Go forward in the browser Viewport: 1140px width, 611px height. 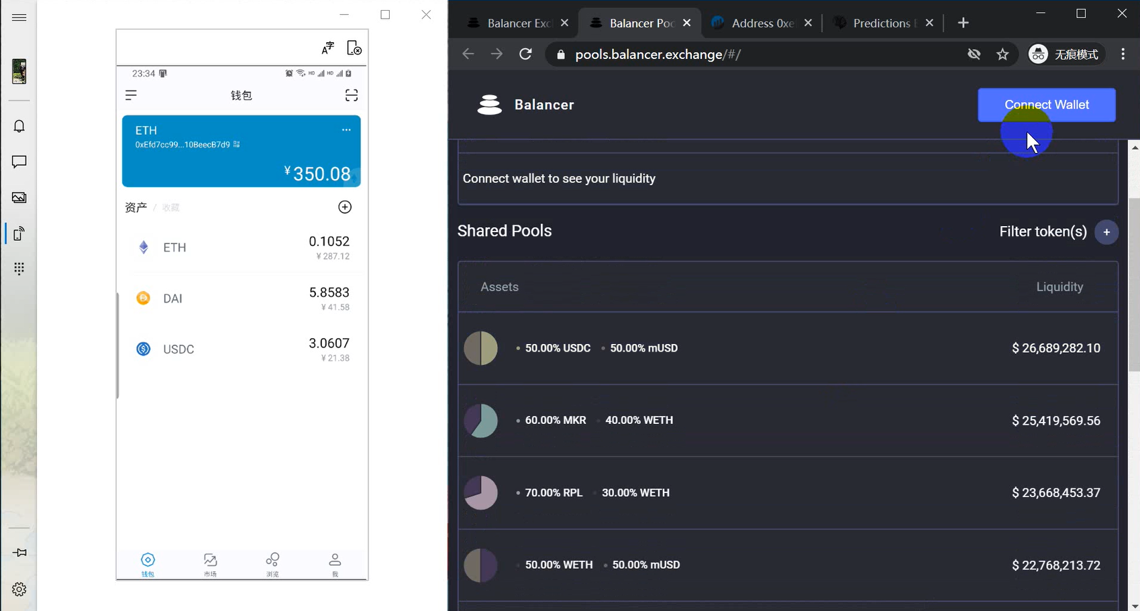(x=497, y=54)
